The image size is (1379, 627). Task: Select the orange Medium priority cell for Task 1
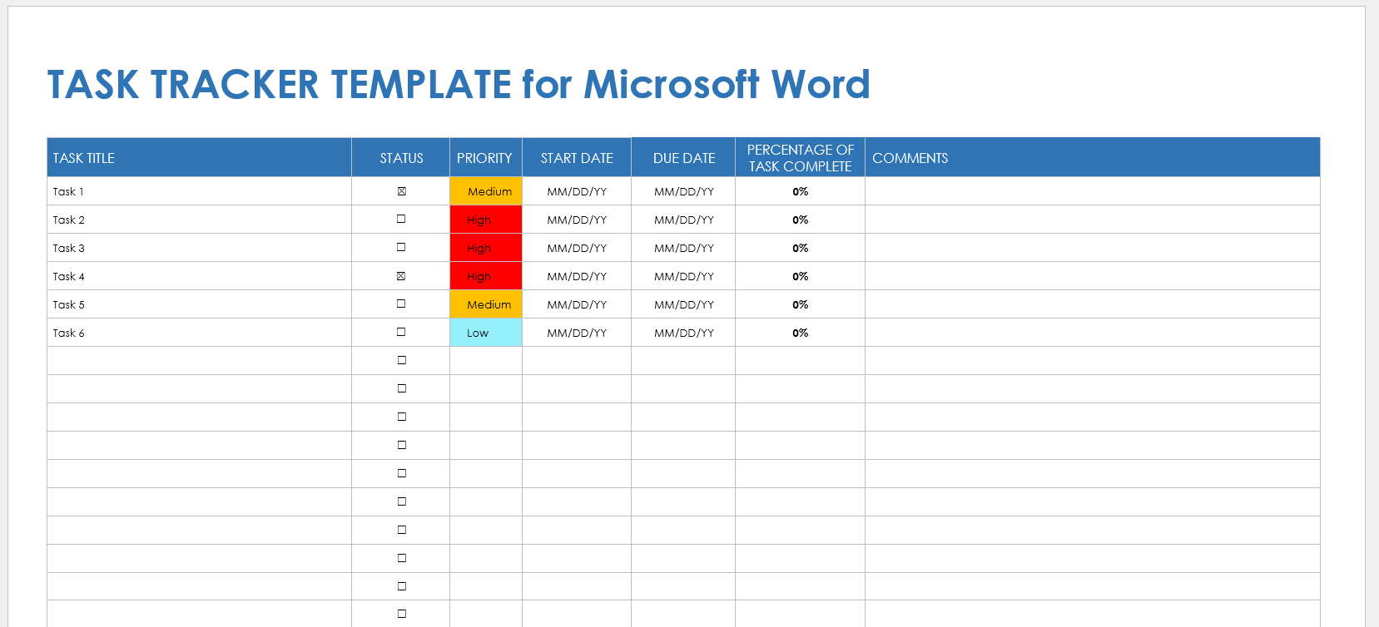coord(487,191)
